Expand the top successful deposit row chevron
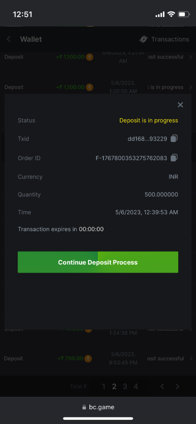This screenshot has width=196, height=424. pyautogui.click(x=191, y=57)
